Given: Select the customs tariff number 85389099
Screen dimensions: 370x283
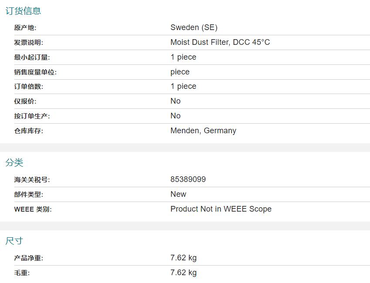Looking at the screenshot, I should 188,179.
